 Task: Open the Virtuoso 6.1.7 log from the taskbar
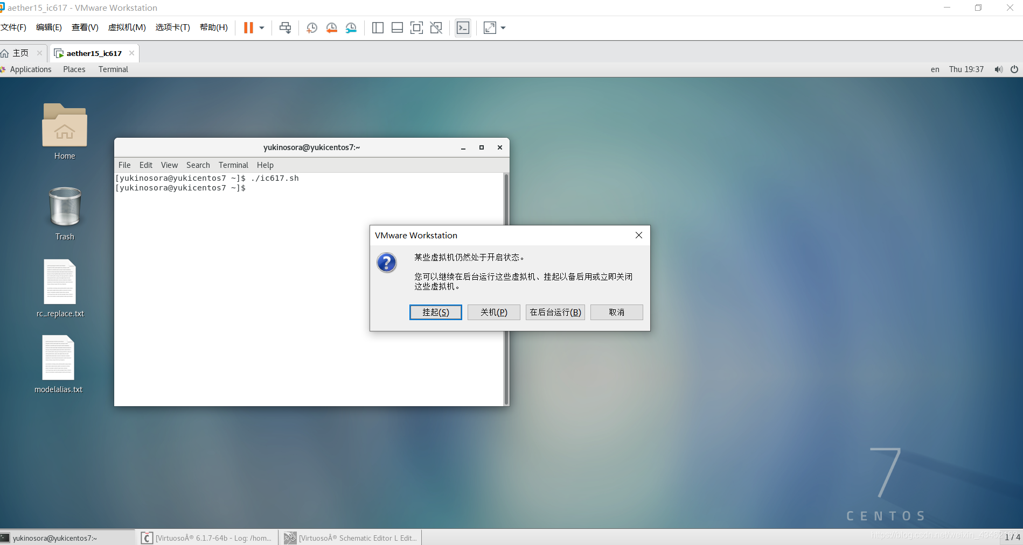[207, 537]
